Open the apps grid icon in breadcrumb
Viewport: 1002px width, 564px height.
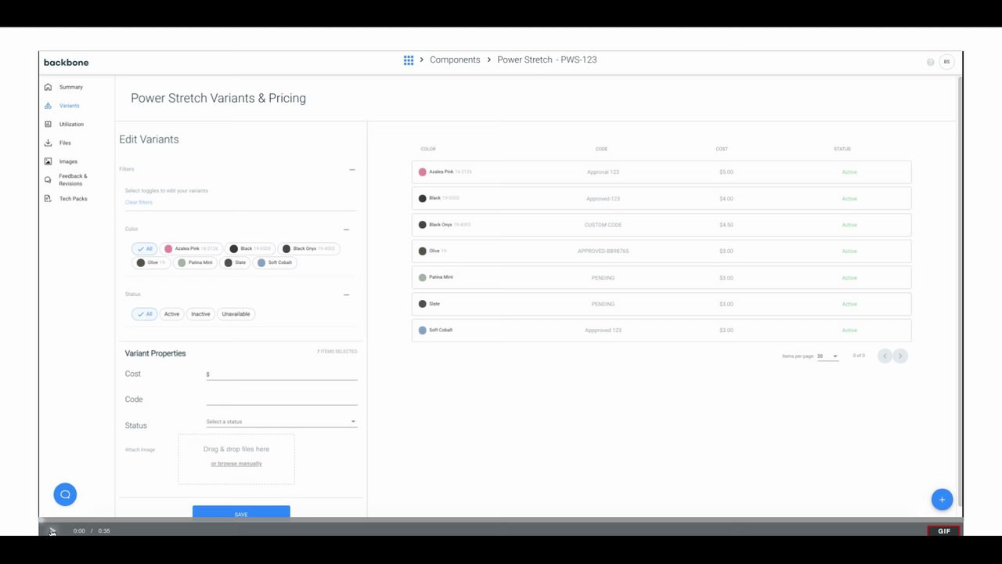(x=409, y=60)
